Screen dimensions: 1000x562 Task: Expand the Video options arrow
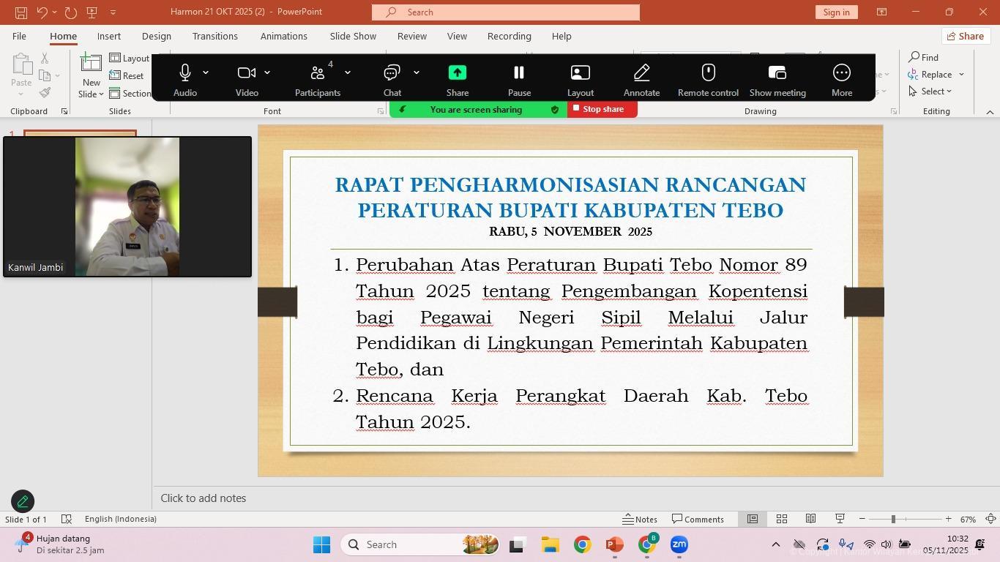pyautogui.click(x=267, y=72)
